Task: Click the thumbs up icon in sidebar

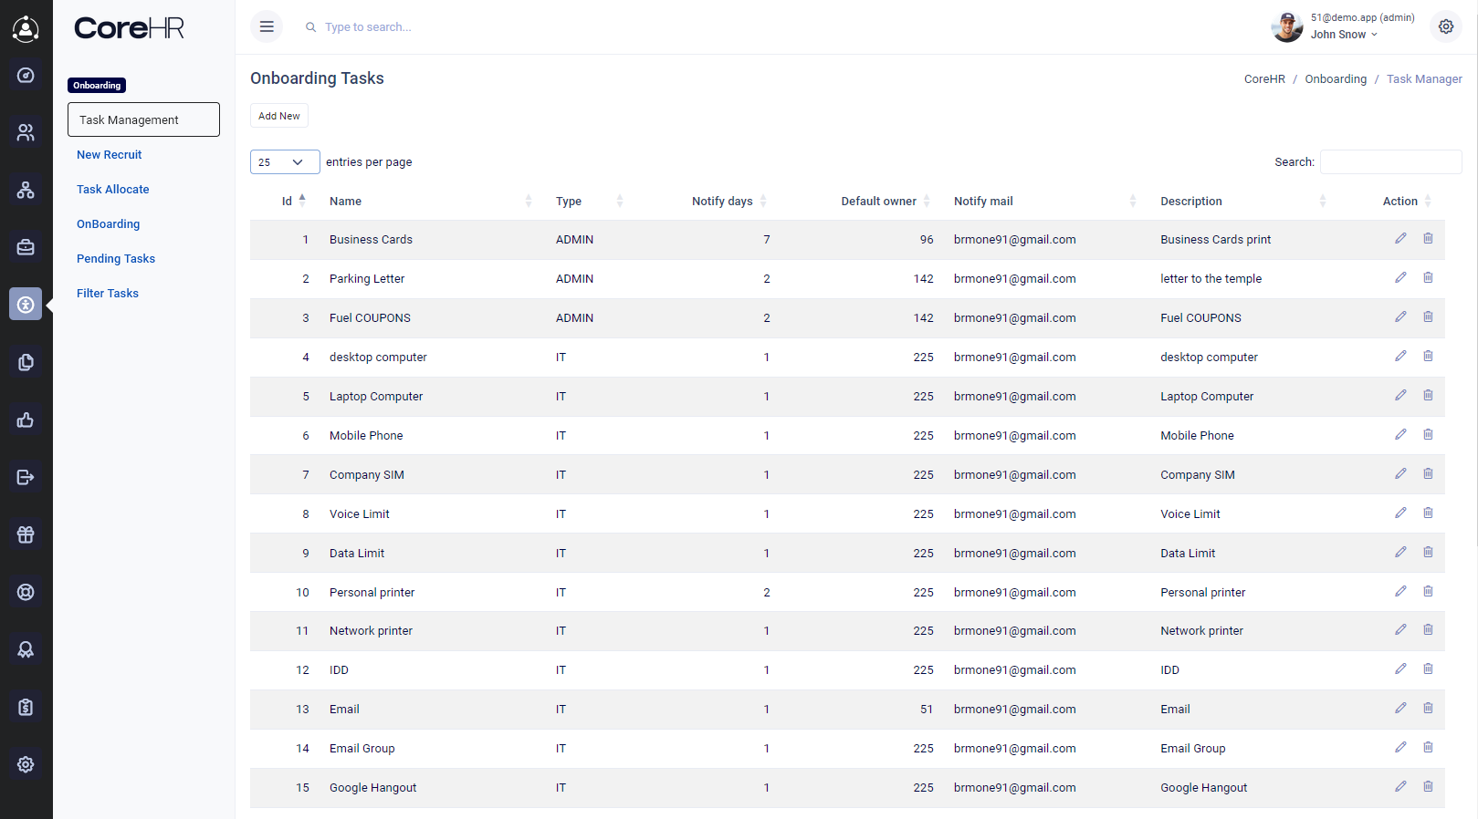Action: (x=26, y=420)
